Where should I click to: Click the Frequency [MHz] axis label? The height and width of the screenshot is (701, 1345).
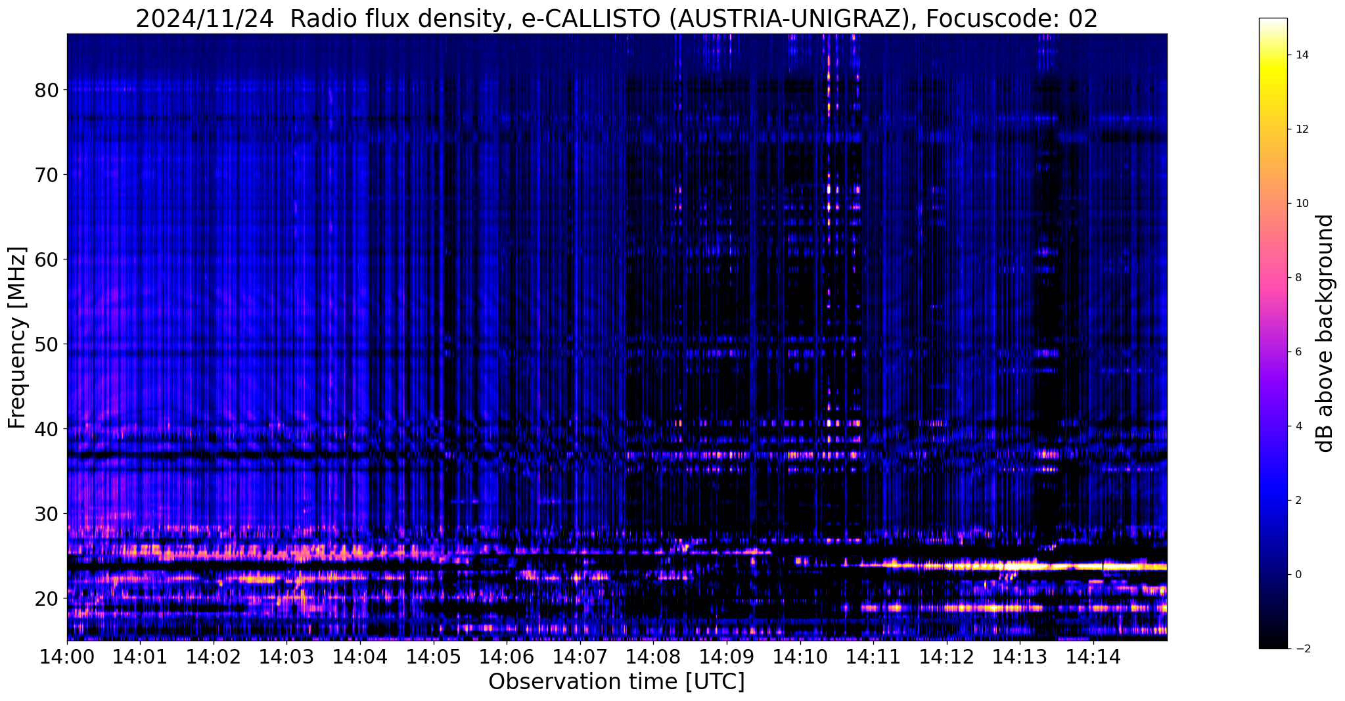[x=18, y=337]
